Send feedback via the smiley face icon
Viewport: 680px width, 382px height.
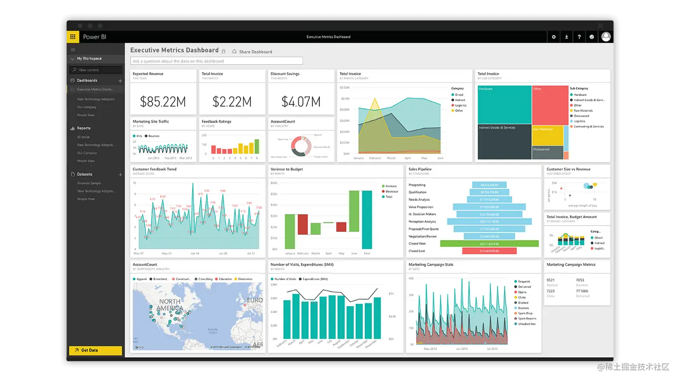point(591,37)
